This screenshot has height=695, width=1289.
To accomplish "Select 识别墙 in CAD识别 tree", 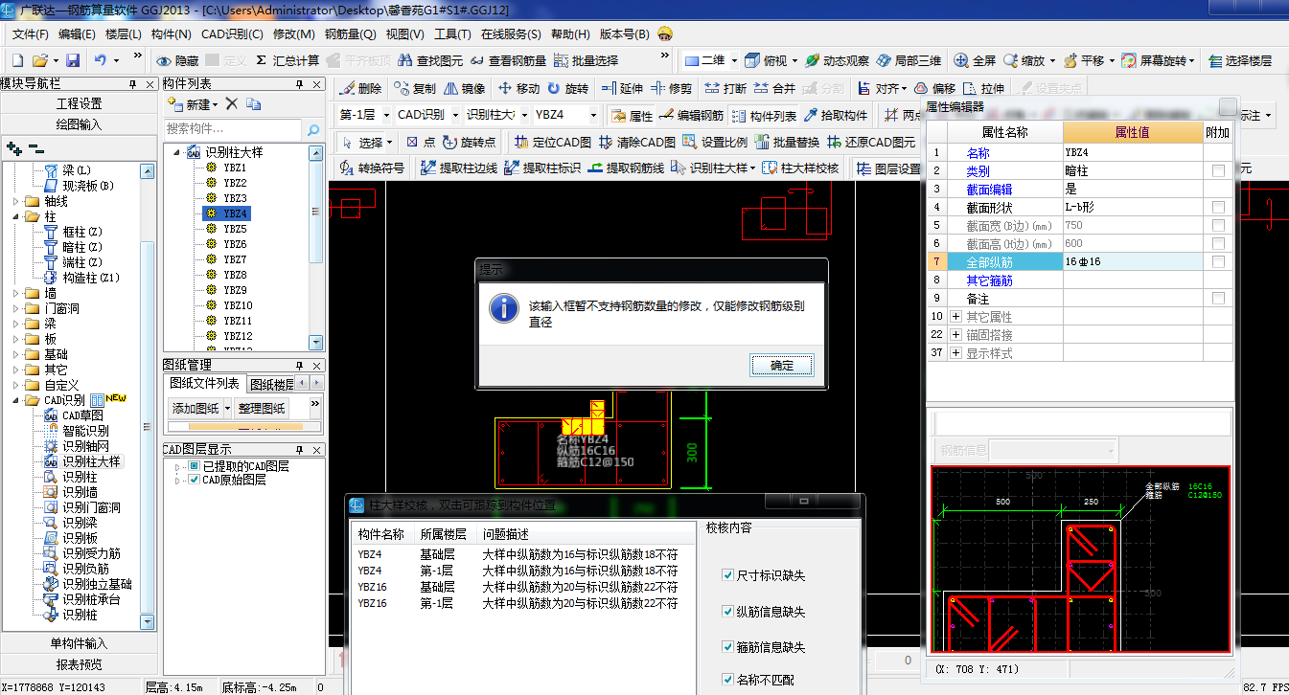I will 80,492.
